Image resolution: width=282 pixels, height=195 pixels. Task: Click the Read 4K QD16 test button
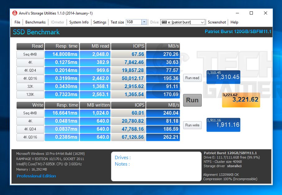point(30,78)
